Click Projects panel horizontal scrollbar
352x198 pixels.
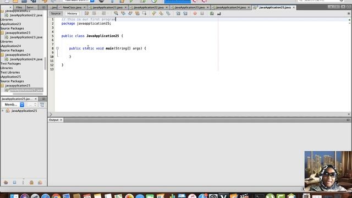click(x=28, y=94)
